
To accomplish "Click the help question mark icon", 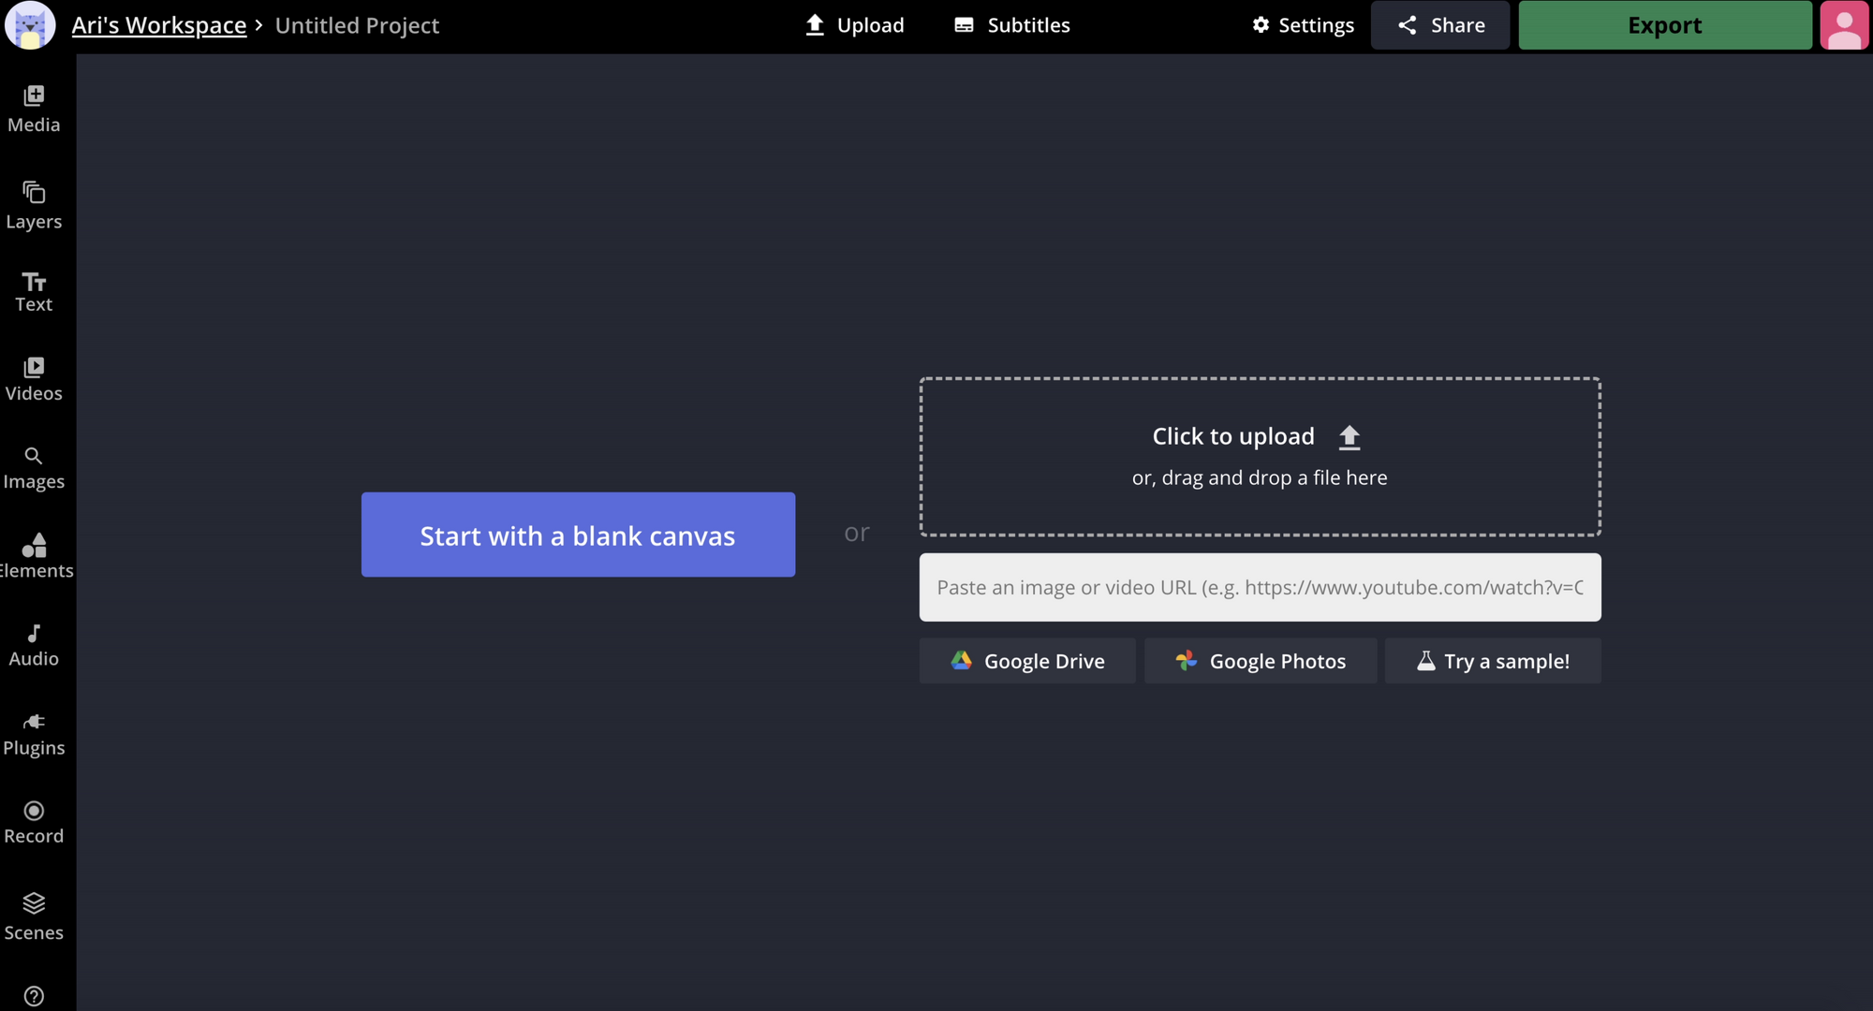I will (x=34, y=996).
